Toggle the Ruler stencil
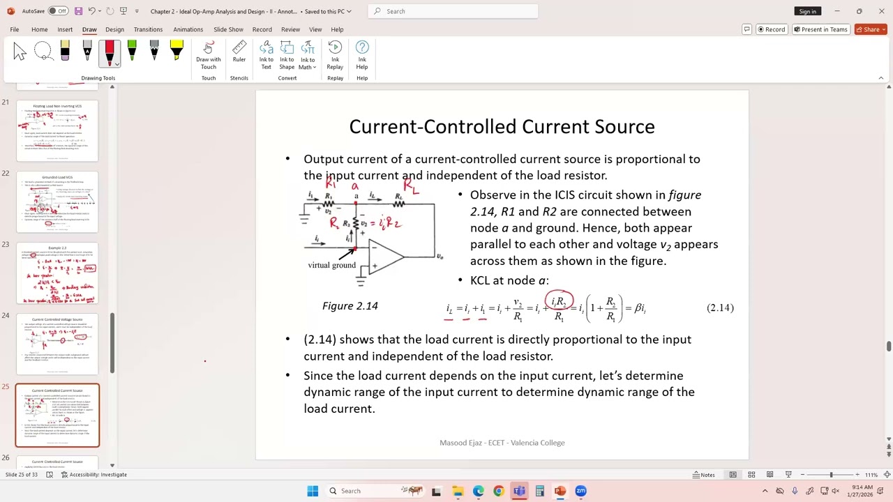The width and height of the screenshot is (893, 502). pyautogui.click(x=239, y=52)
